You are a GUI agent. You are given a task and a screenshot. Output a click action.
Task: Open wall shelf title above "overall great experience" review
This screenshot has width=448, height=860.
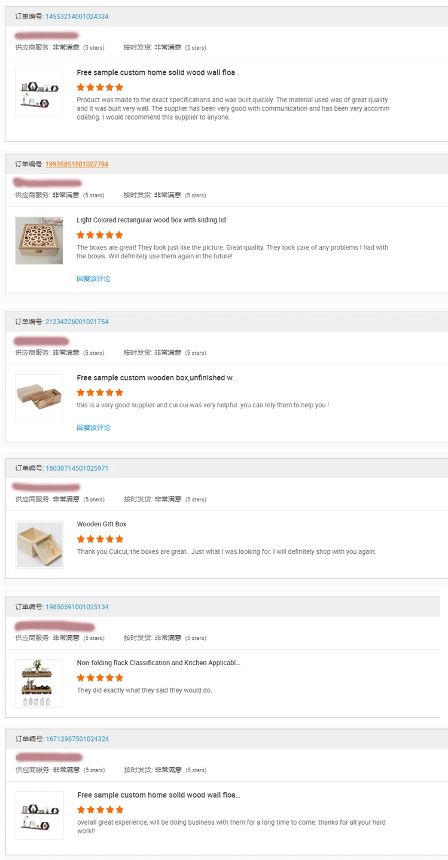(x=158, y=795)
